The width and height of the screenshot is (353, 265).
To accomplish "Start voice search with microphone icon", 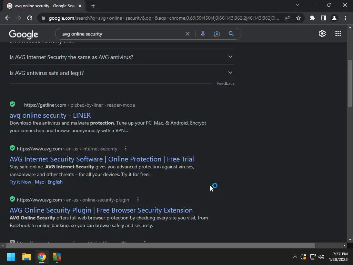I will (x=203, y=34).
